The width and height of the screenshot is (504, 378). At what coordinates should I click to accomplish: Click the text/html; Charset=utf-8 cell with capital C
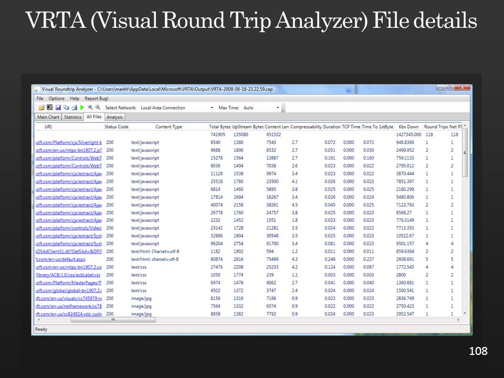[155, 251]
